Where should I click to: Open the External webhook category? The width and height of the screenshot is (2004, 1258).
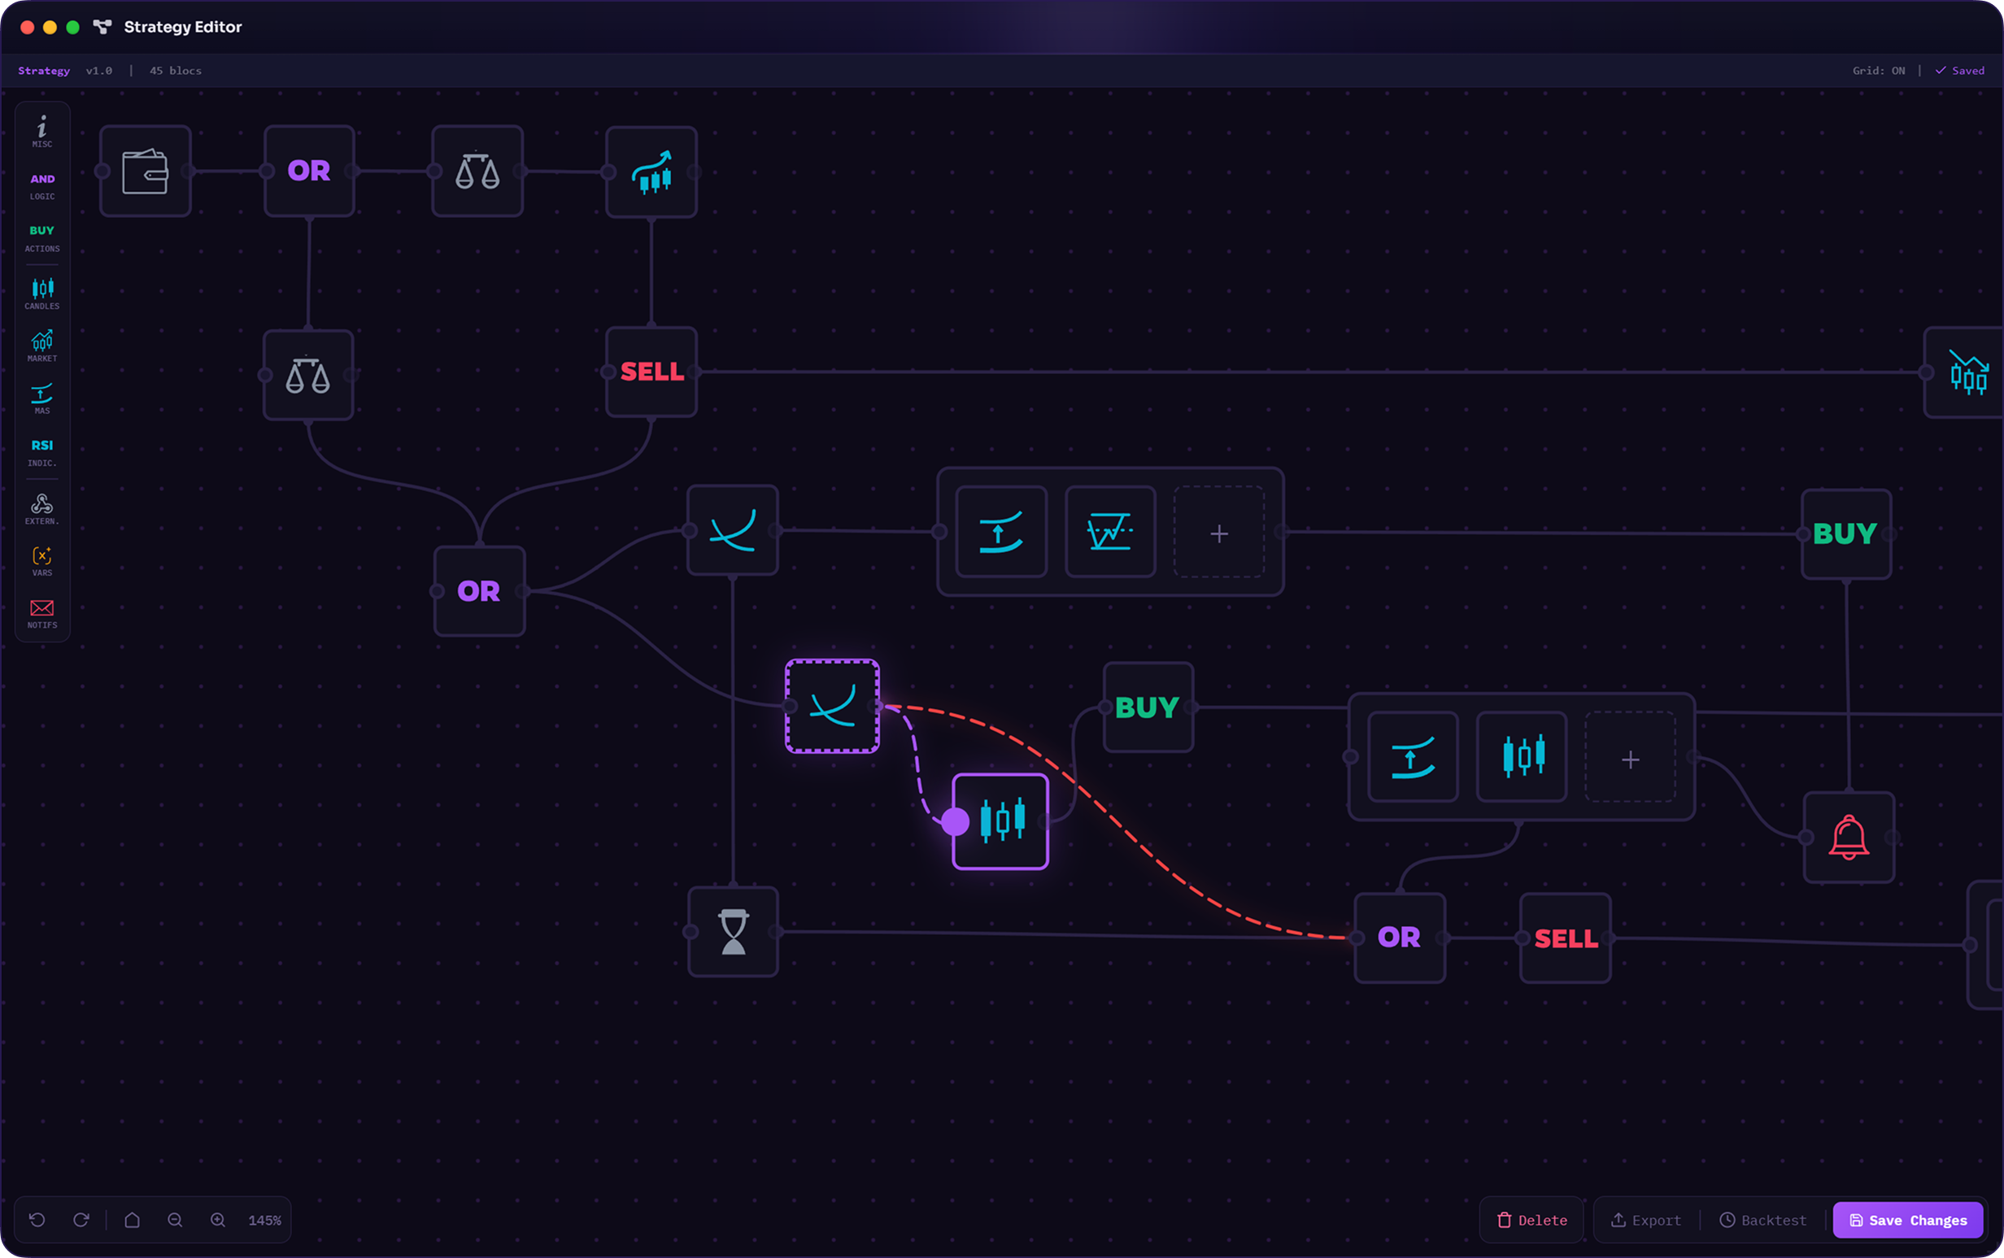click(x=41, y=508)
